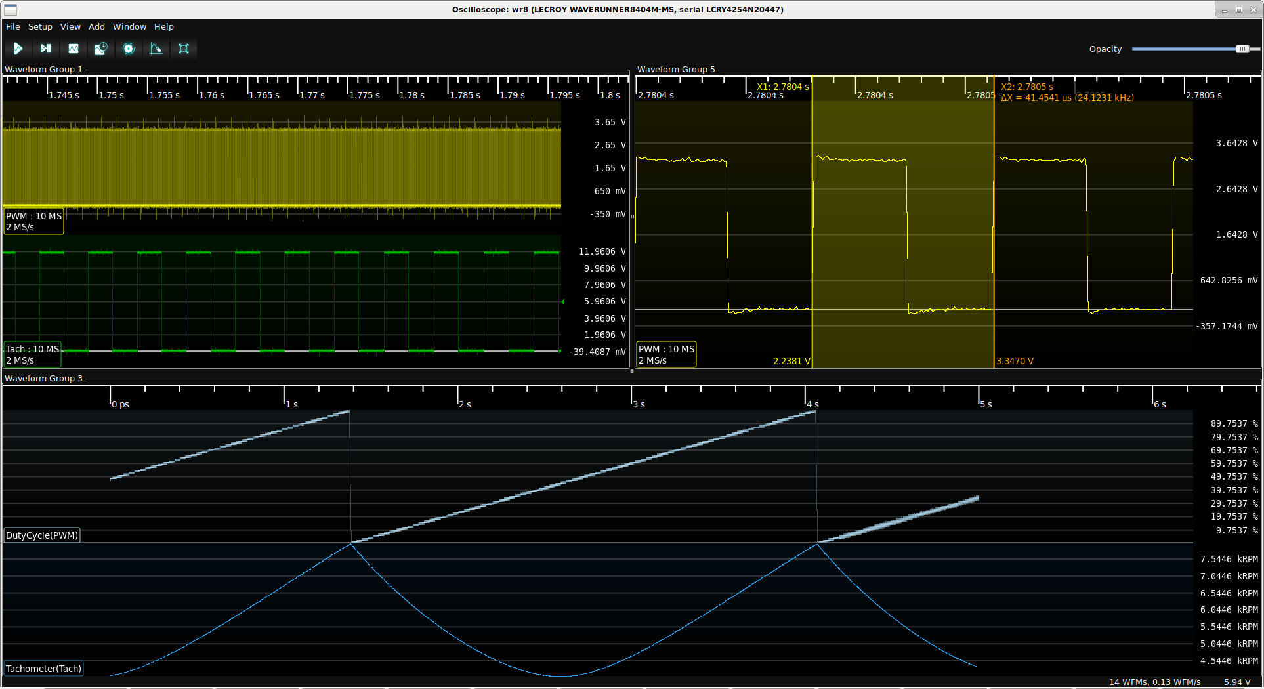Open the View menu
The width and height of the screenshot is (1264, 689).
click(x=70, y=27)
